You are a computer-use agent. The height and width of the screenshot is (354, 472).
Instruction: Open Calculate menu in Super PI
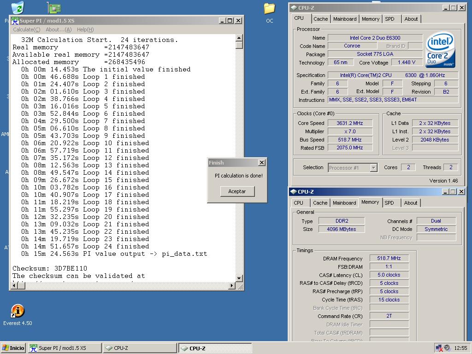coord(26,29)
